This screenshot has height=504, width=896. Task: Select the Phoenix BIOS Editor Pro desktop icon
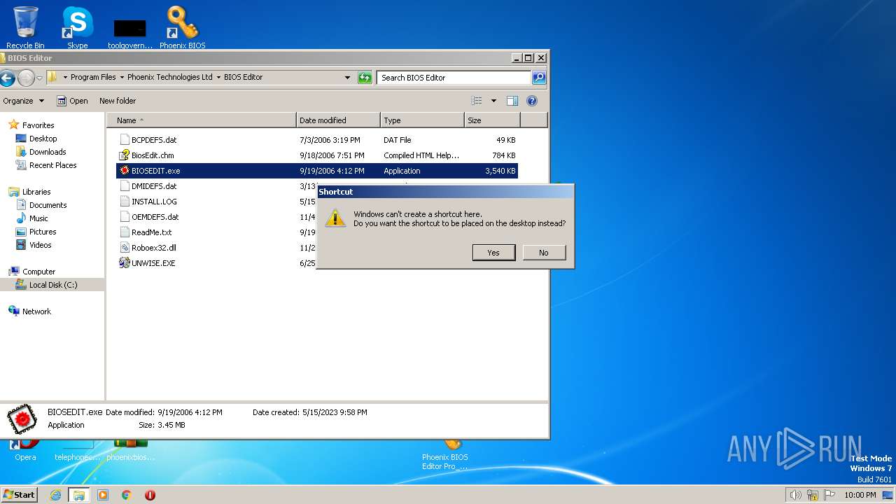coord(445,455)
